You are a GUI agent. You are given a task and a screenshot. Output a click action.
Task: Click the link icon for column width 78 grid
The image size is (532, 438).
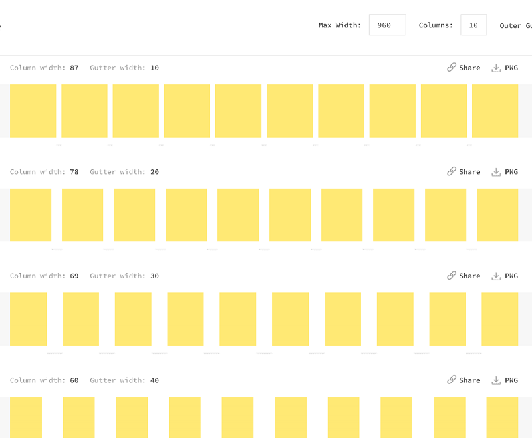tap(452, 171)
